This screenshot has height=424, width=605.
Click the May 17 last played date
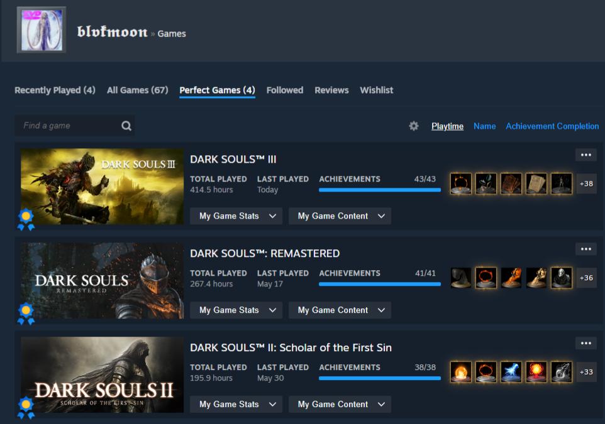[270, 284]
